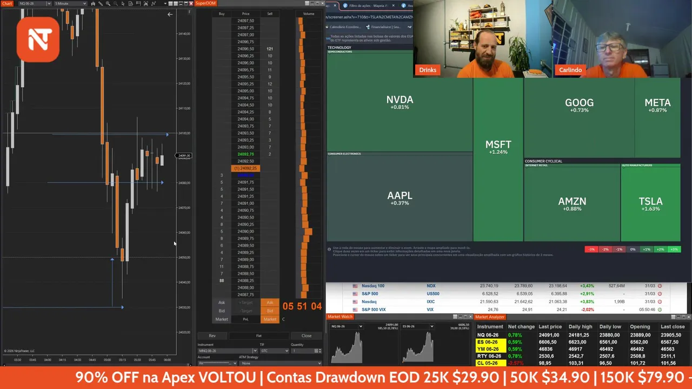Click the ES 06-26 row in Market Analyzer
Viewport: 692px width, 389px height.
pyautogui.click(x=583, y=342)
